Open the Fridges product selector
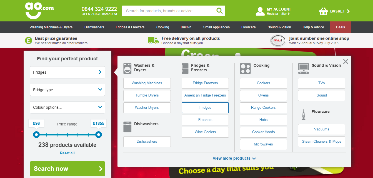373x178 pixels. (67, 72)
